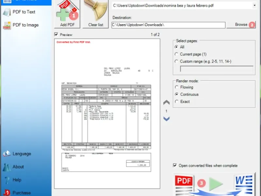Click the Add PDF button
Viewport: 261px width, 196px height.
[x=67, y=14]
